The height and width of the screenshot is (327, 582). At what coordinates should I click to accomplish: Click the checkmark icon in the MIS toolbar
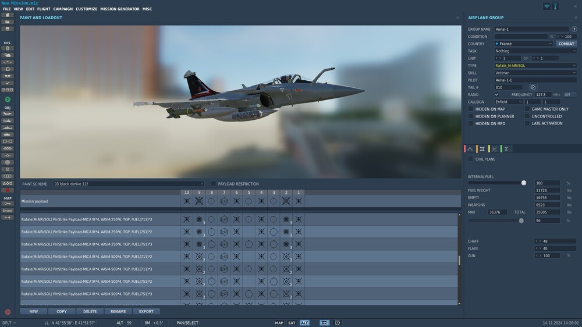point(8,83)
